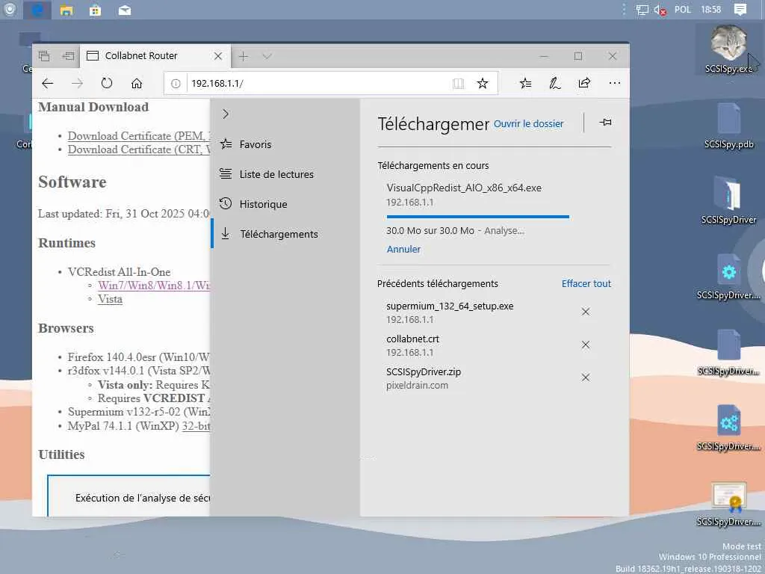Open a new tab with plus
The image size is (765, 574).
(244, 57)
